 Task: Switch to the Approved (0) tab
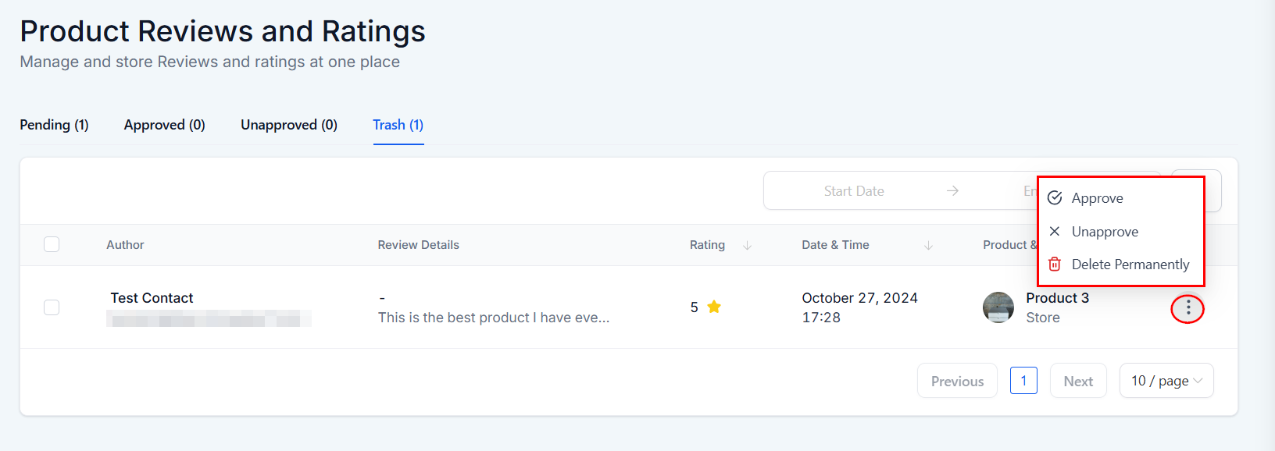coord(164,125)
